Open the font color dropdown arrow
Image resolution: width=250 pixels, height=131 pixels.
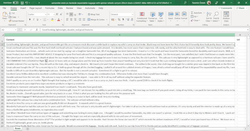[x=62, y=20]
